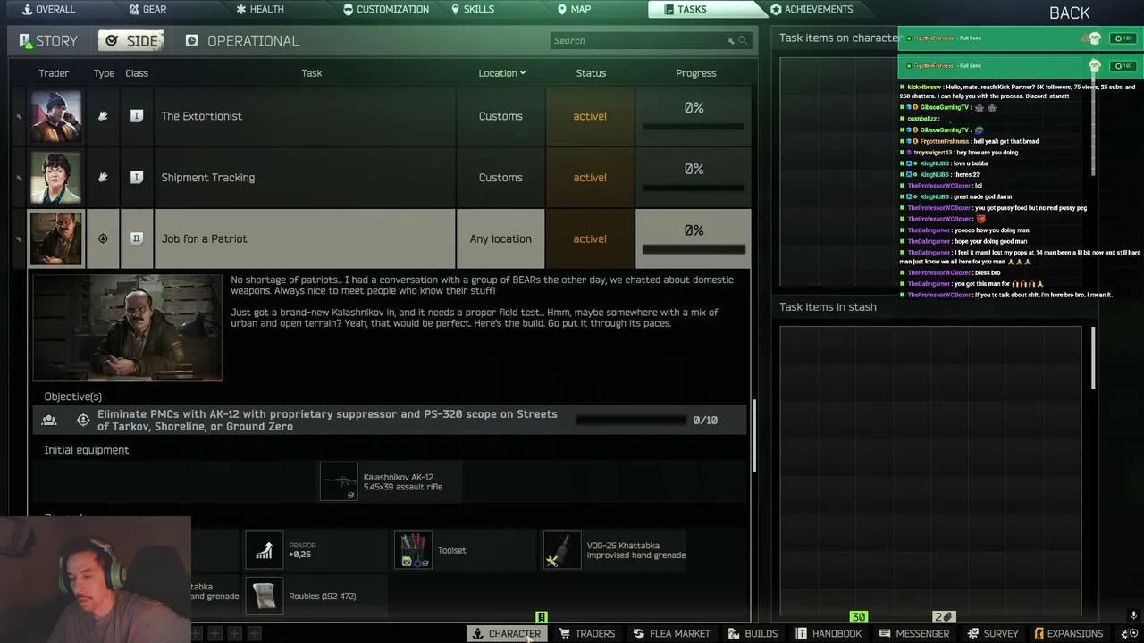Expand The Extortionist task
Viewport: 1144px width, 643px height.
click(x=305, y=116)
